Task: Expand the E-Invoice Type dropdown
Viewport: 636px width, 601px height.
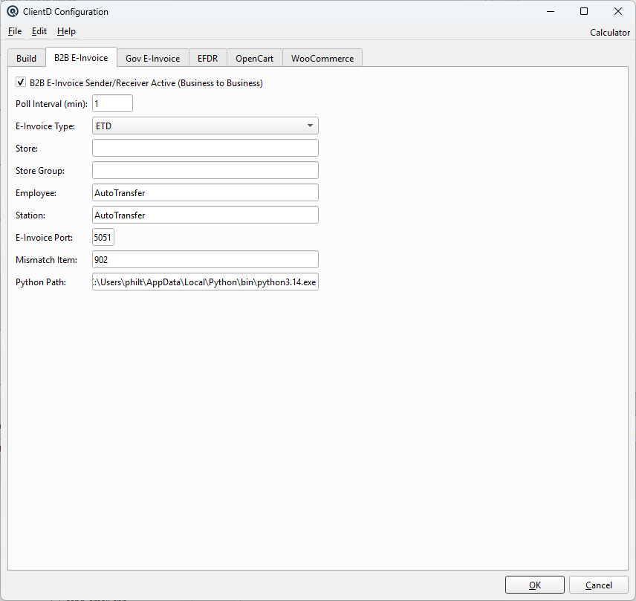Action: [205, 126]
